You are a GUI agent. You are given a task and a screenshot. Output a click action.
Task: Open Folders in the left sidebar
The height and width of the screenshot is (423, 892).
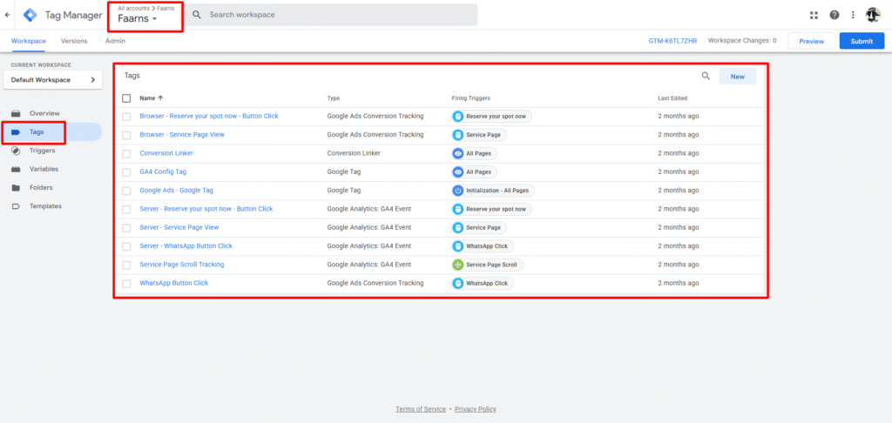click(x=41, y=187)
